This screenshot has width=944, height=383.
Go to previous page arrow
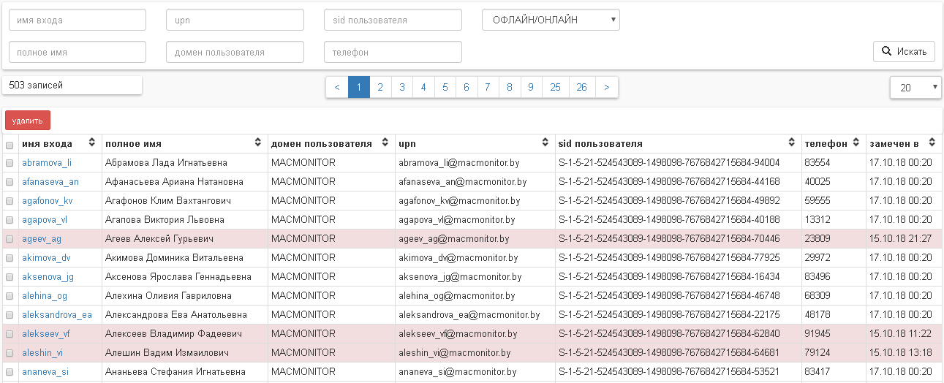[x=337, y=87]
